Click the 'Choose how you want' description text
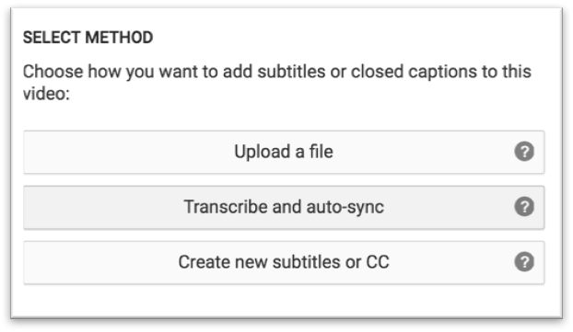This screenshot has width=573, height=332. click(276, 83)
